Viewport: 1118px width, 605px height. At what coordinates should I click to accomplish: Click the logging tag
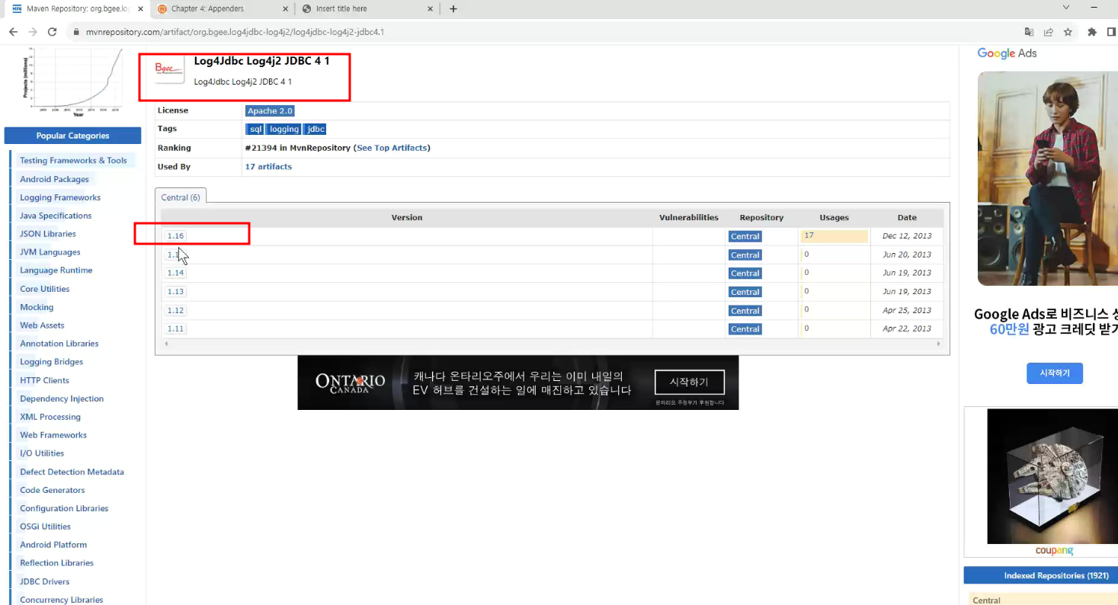(284, 130)
